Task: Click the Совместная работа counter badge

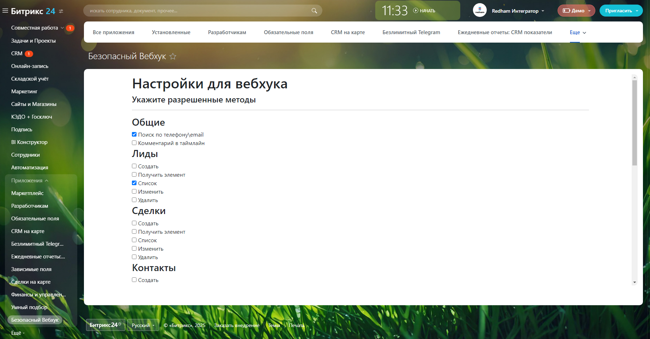Action: [70, 28]
